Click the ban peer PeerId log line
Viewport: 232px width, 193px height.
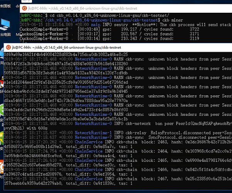coord(118,126)
